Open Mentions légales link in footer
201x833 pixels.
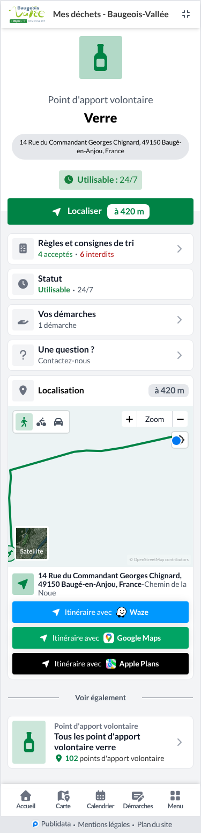point(105,824)
